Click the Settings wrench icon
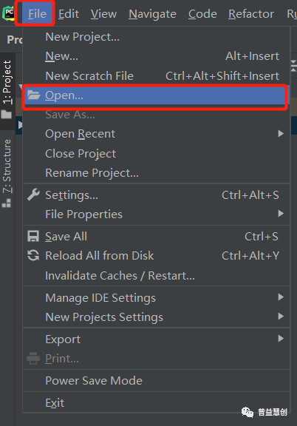297x426 pixels. (33, 195)
